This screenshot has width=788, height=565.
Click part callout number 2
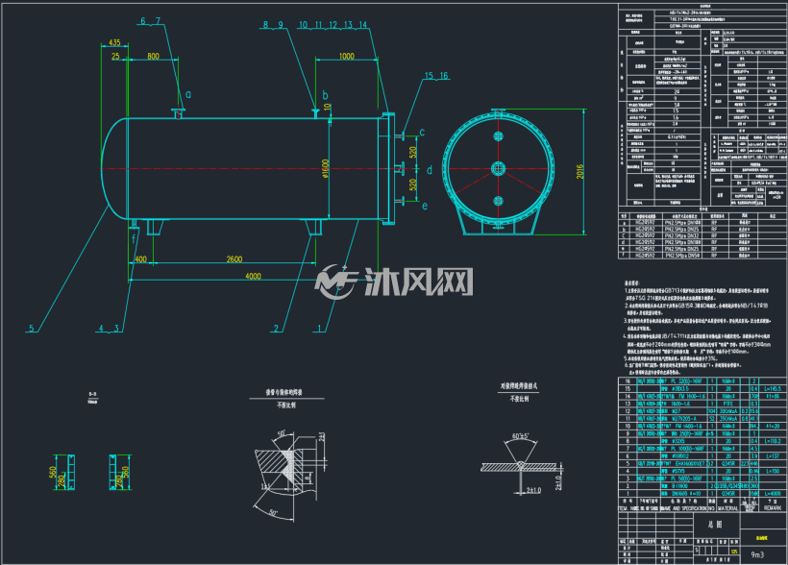276,329
